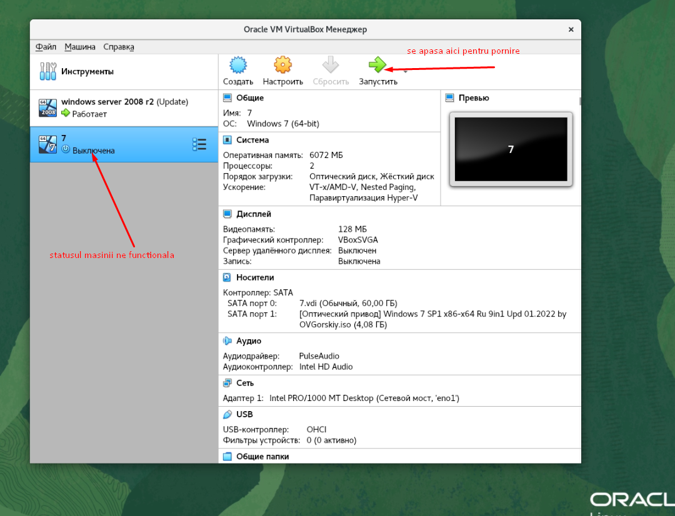675x516 pixels.
Task: Open VM settings via the Настроить gear icon
Action: pos(283,66)
